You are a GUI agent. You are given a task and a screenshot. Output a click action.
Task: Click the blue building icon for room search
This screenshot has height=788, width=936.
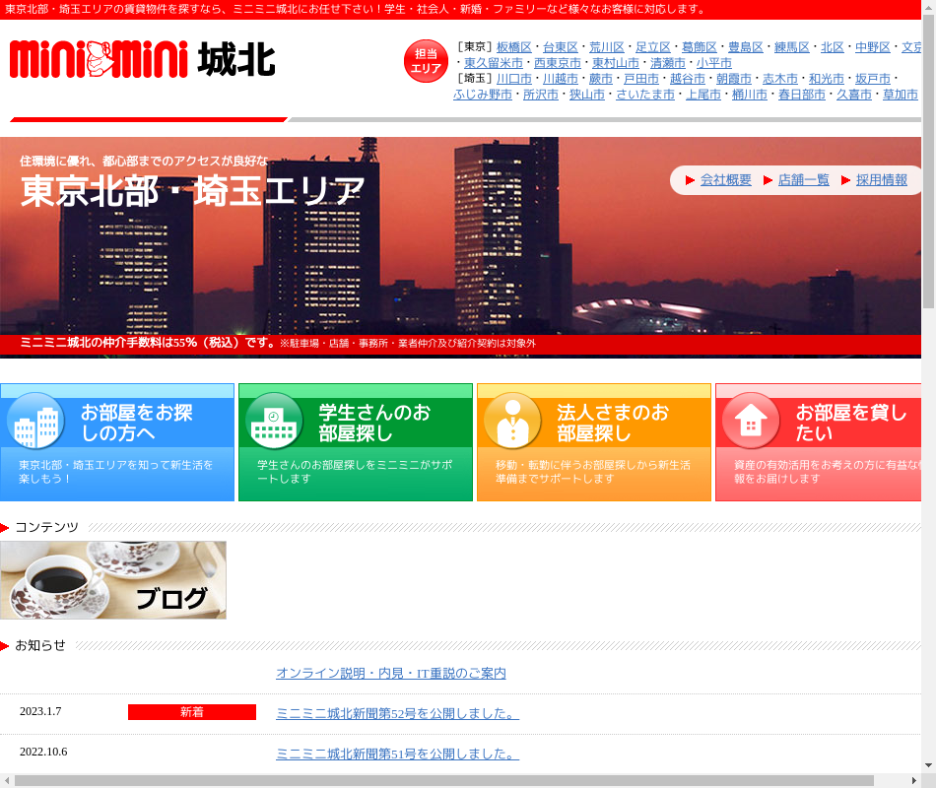(35, 422)
